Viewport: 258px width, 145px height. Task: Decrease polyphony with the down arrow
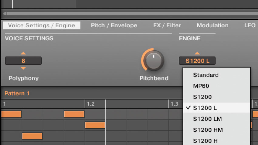pyautogui.click(x=23, y=68)
